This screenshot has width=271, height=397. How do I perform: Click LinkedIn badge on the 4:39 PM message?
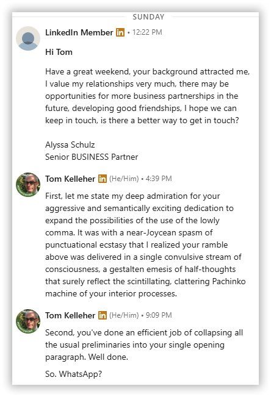tap(103, 179)
